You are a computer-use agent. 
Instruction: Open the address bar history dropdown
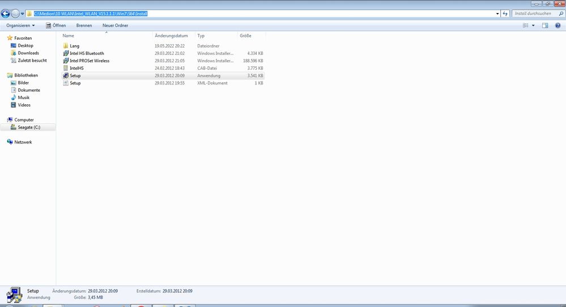[497, 14]
